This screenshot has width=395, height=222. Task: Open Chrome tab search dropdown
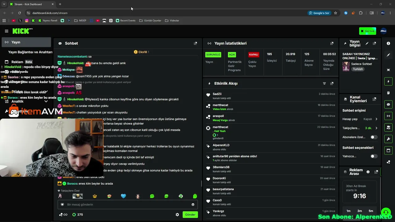[x=4, y=4]
